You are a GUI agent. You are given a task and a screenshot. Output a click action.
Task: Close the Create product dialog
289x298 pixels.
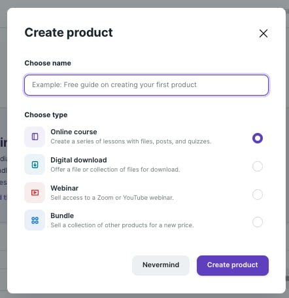[263, 33]
